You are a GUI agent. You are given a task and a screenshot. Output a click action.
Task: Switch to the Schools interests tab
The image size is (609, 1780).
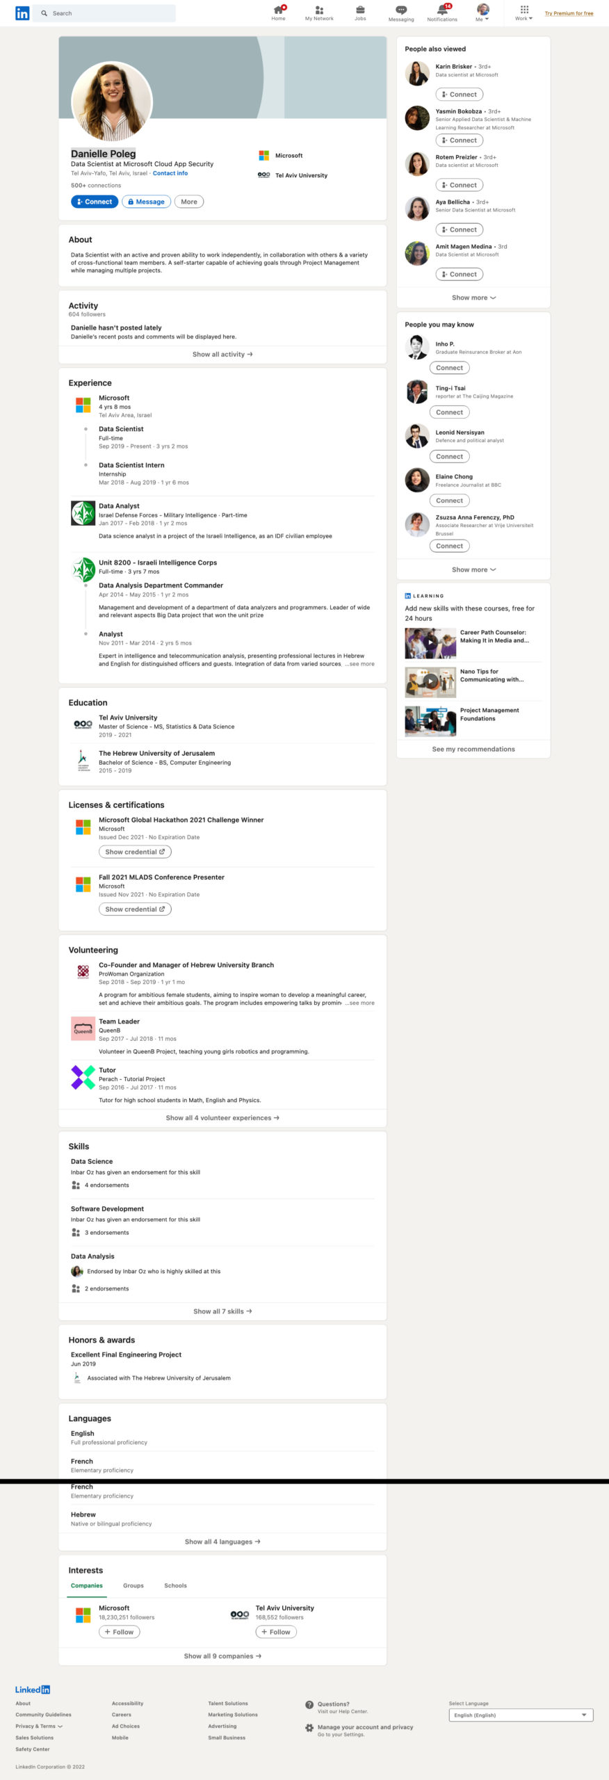[175, 1585]
